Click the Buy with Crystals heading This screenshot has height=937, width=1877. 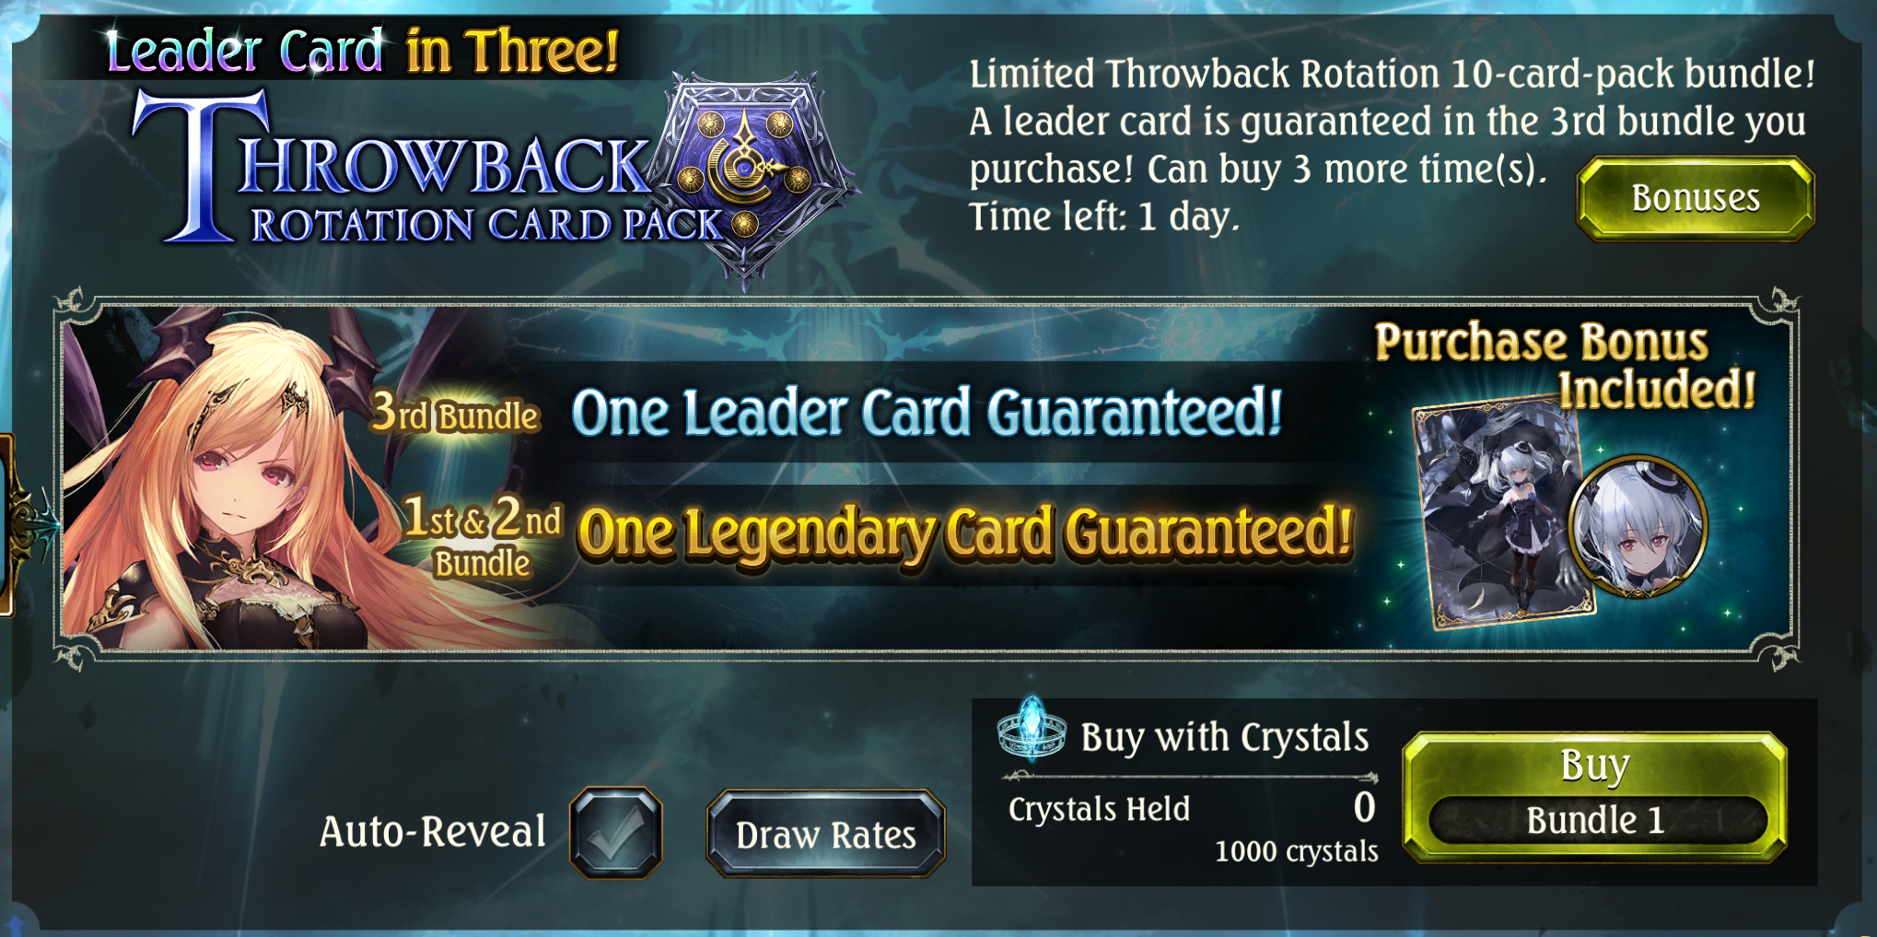pos(1224,737)
